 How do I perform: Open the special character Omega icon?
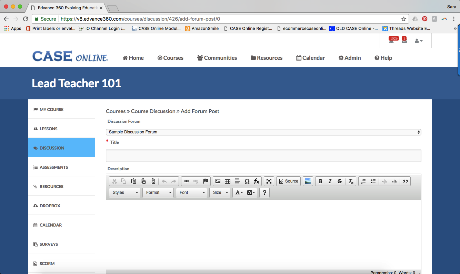click(247, 181)
